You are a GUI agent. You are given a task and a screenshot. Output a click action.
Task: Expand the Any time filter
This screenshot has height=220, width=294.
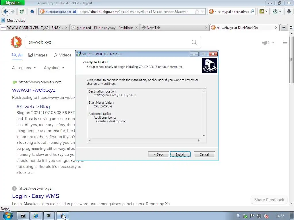(54, 68)
